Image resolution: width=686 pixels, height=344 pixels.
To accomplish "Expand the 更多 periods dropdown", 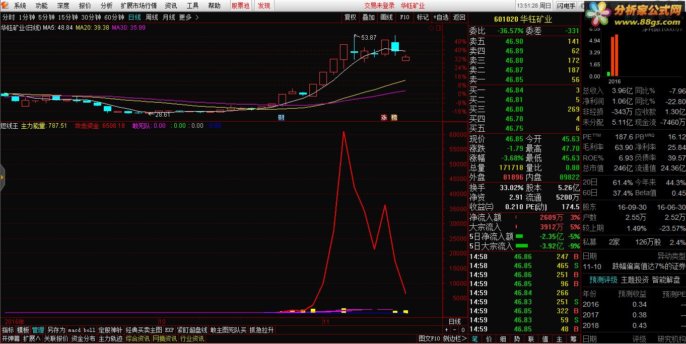I will click(189, 17).
